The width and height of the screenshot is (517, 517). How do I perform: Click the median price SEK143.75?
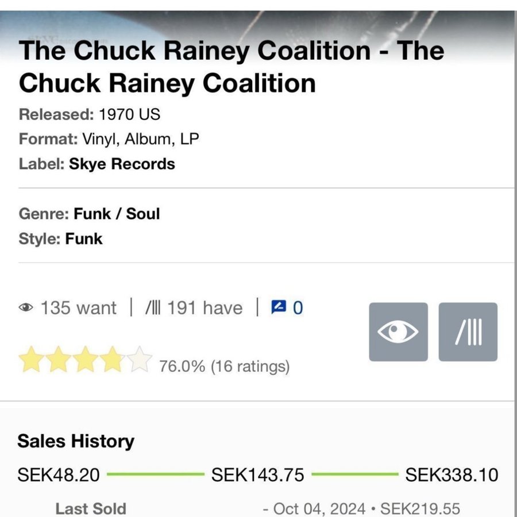(x=257, y=475)
